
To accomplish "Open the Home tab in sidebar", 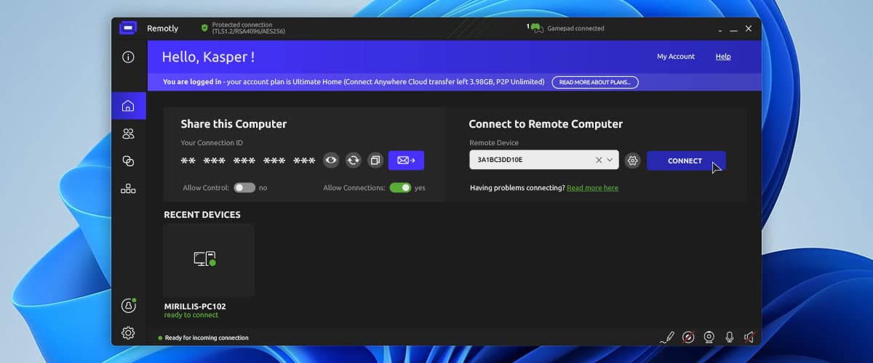I will coord(128,106).
